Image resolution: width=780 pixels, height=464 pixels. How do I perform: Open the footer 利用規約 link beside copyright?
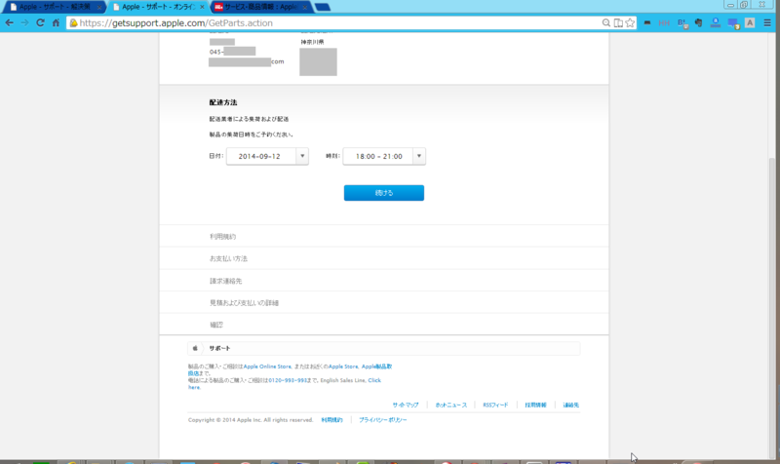[331, 420]
